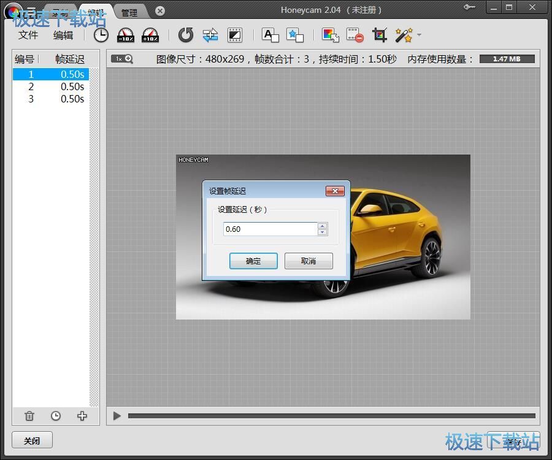Click the 帧延迟 column header
This screenshot has width=552, height=460.
(70, 59)
